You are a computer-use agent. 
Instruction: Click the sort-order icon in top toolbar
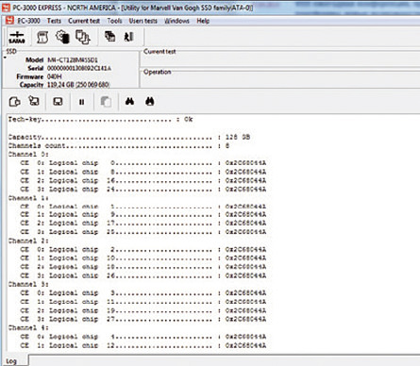(x=129, y=37)
